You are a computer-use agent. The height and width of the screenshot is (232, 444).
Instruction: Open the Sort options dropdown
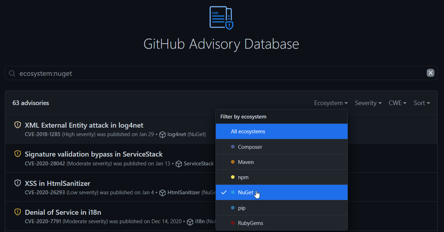pyautogui.click(x=422, y=103)
